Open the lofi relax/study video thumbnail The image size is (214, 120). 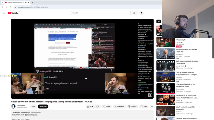pos(166,42)
